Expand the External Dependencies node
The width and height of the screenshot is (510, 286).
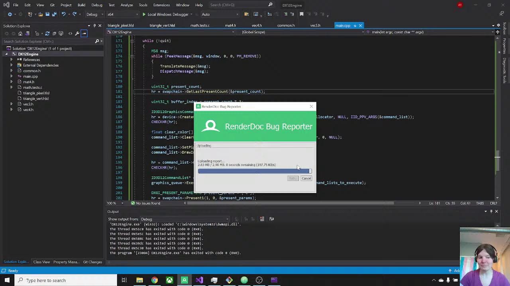[11, 65]
